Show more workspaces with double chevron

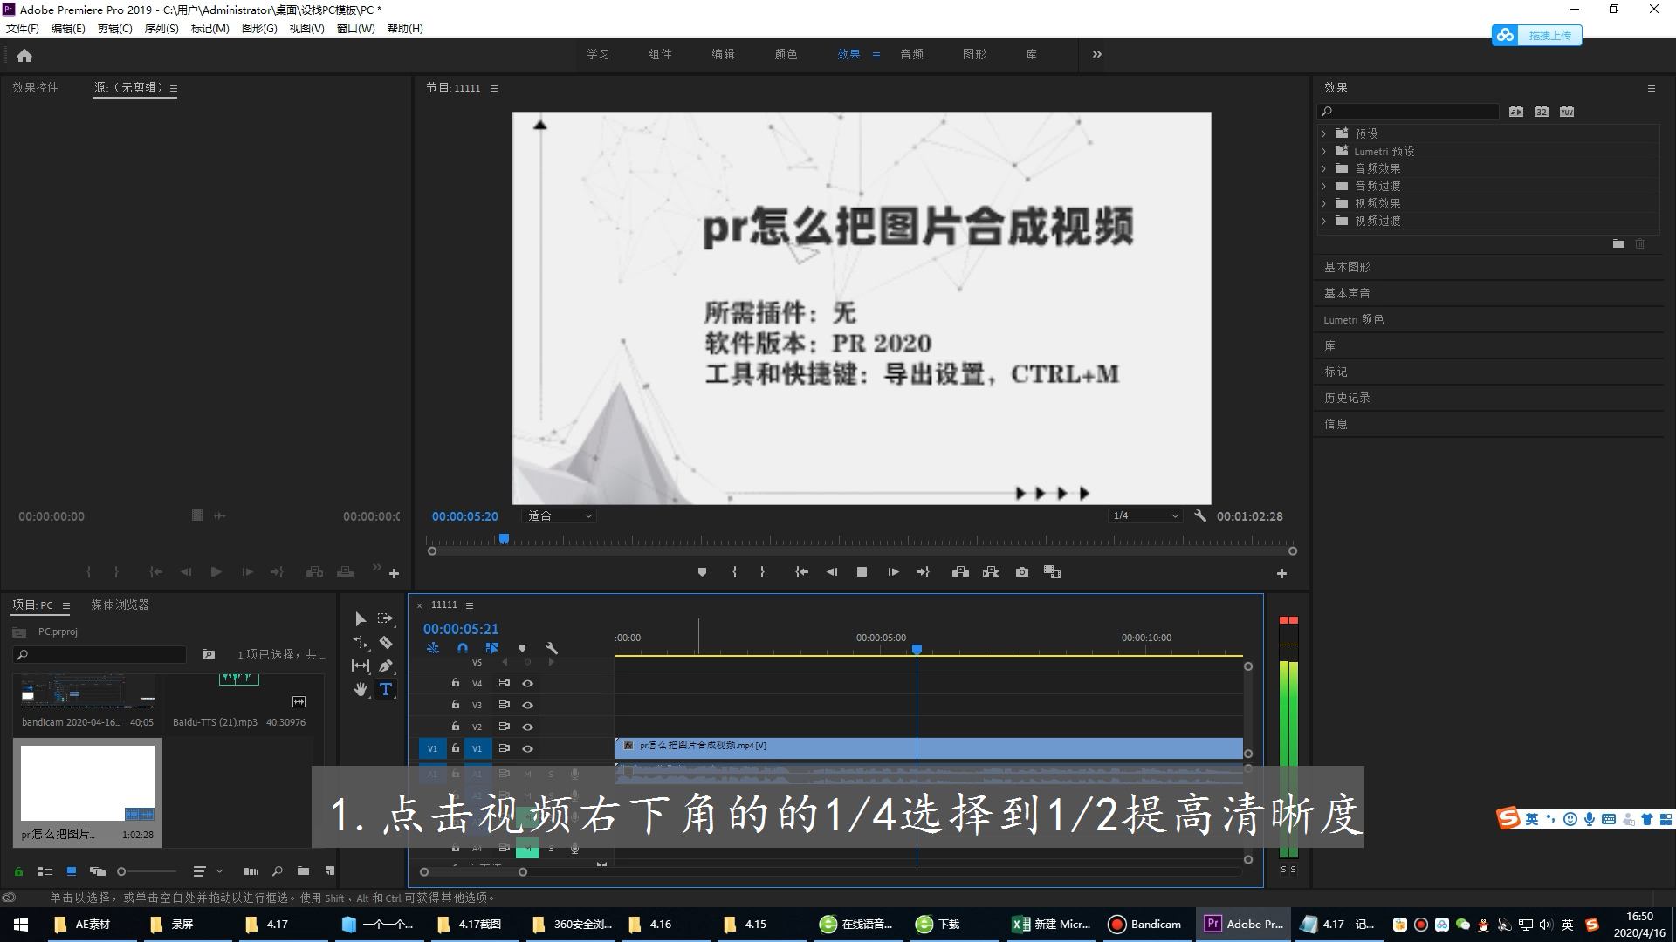(x=1097, y=54)
